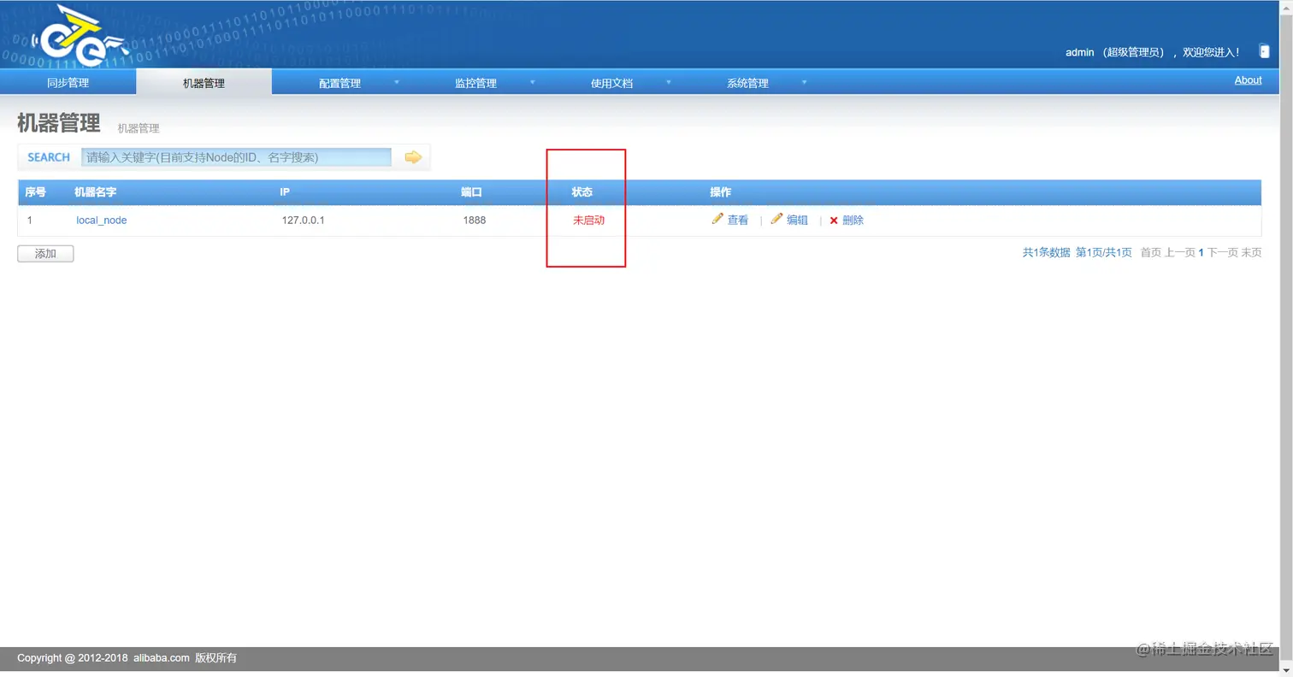Open the local_node machine link
Image resolution: width=1293 pixels, height=677 pixels.
(x=102, y=221)
